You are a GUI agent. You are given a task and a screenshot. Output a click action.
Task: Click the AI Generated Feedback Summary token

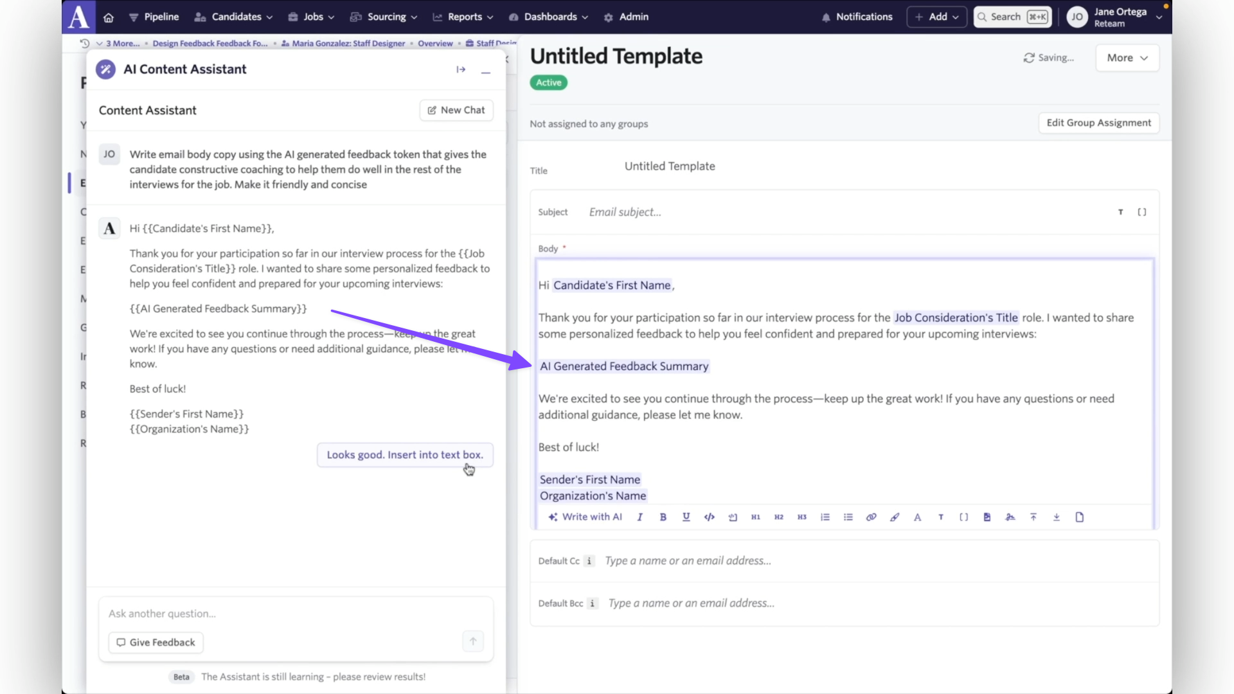[624, 366]
